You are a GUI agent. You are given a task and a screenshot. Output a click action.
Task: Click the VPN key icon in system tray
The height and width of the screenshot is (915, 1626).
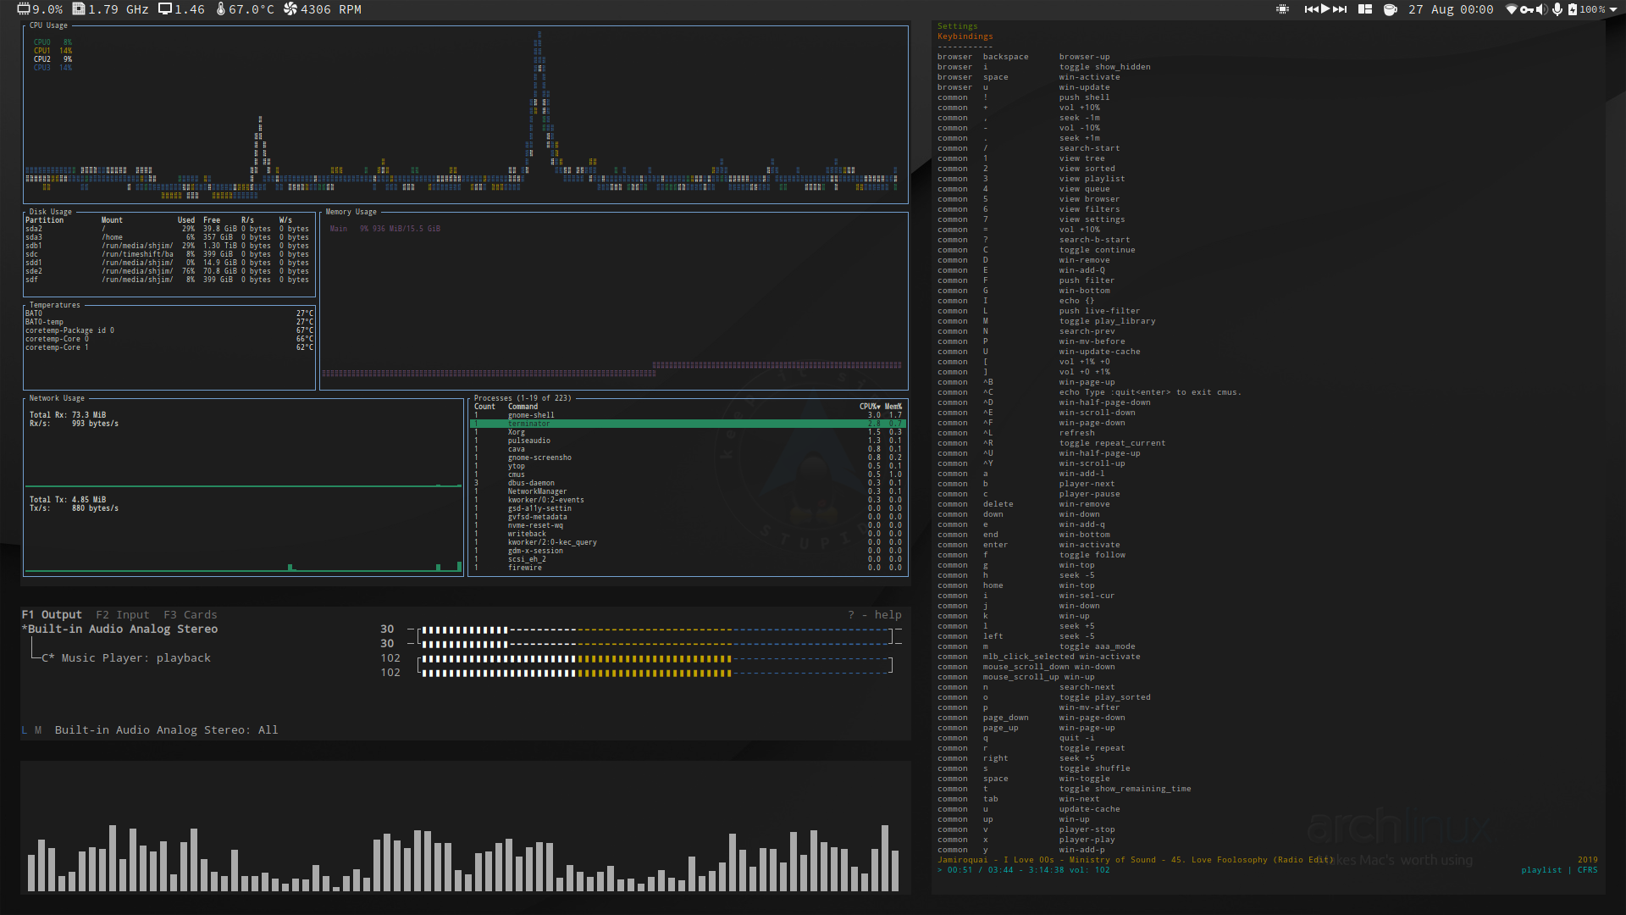[x=1527, y=9]
